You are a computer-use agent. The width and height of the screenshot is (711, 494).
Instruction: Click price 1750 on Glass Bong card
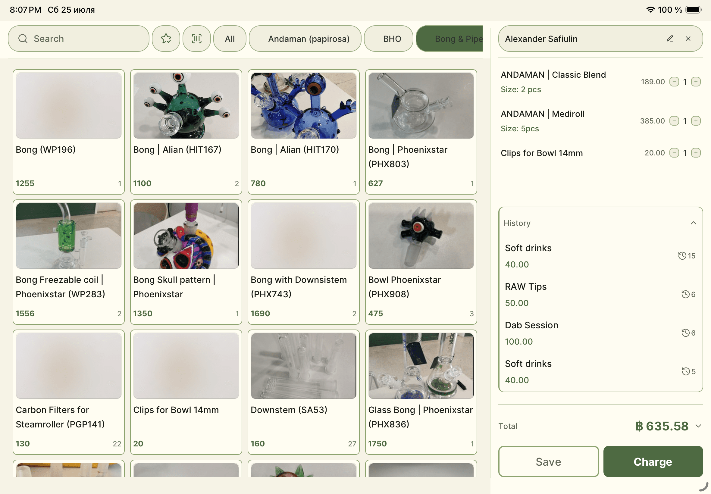(377, 444)
